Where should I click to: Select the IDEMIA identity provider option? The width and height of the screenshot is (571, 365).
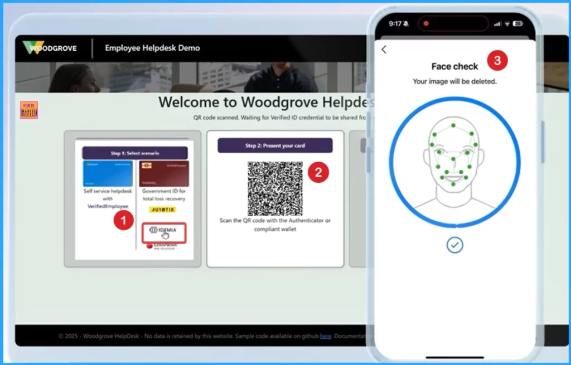tap(163, 232)
